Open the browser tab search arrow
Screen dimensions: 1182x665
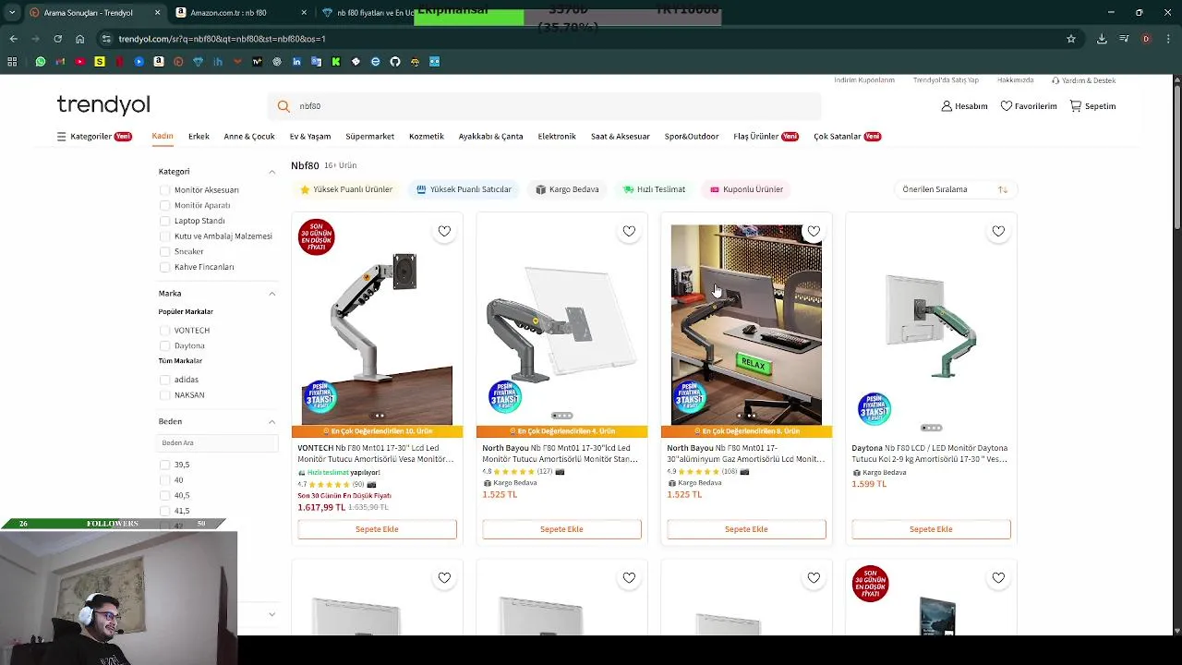tap(12, 13)
